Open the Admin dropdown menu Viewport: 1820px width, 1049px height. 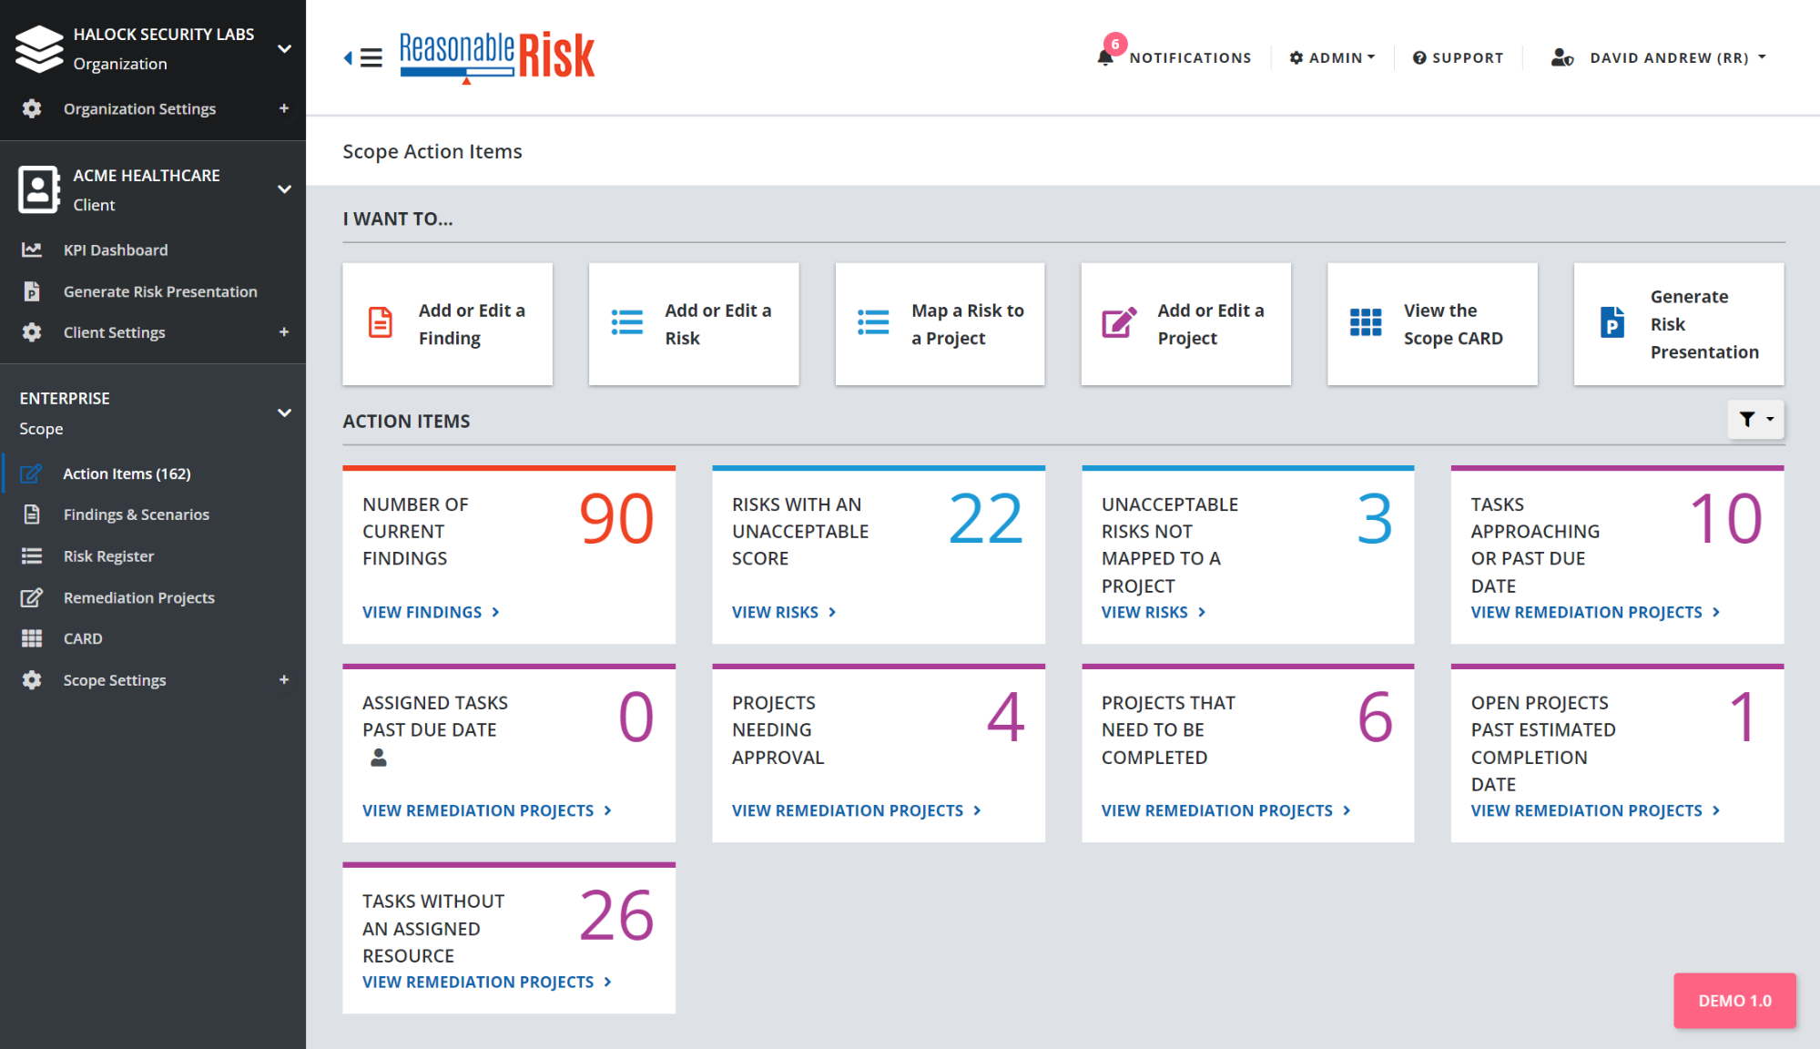1332,57
